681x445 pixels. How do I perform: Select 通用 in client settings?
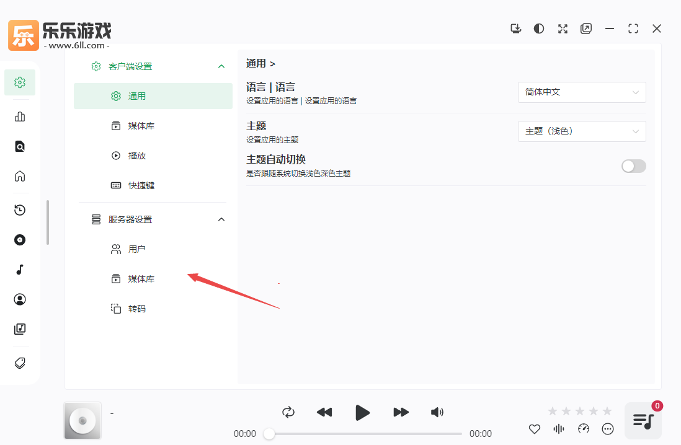point(153,96)
